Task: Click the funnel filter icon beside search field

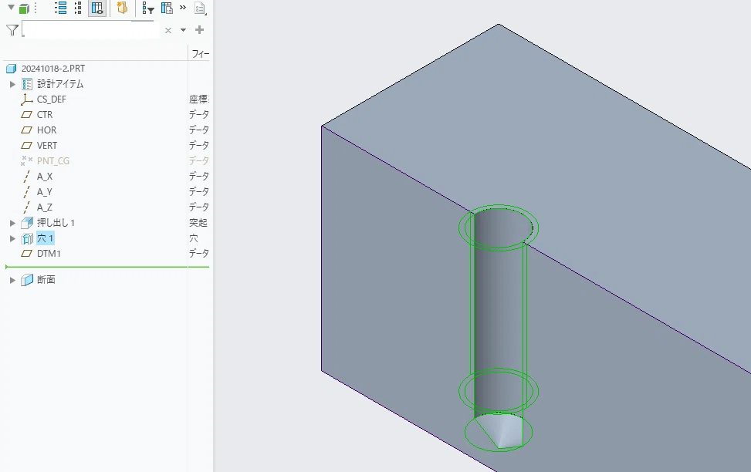Action: (x=12, y=30)
